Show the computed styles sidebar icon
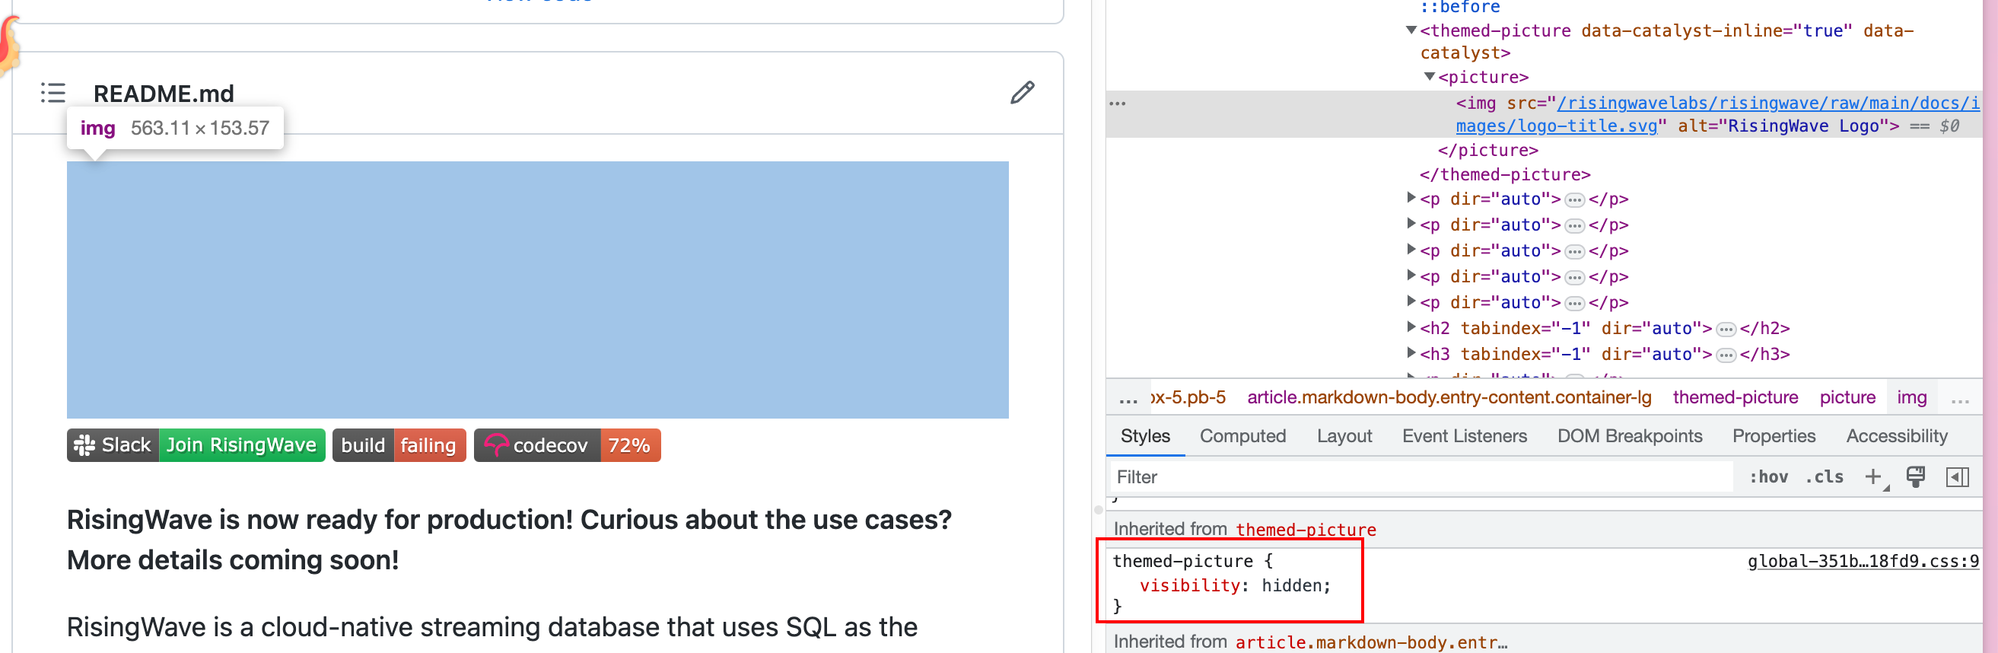This screenshot has width=1998, height=653. coord(1958,477)
